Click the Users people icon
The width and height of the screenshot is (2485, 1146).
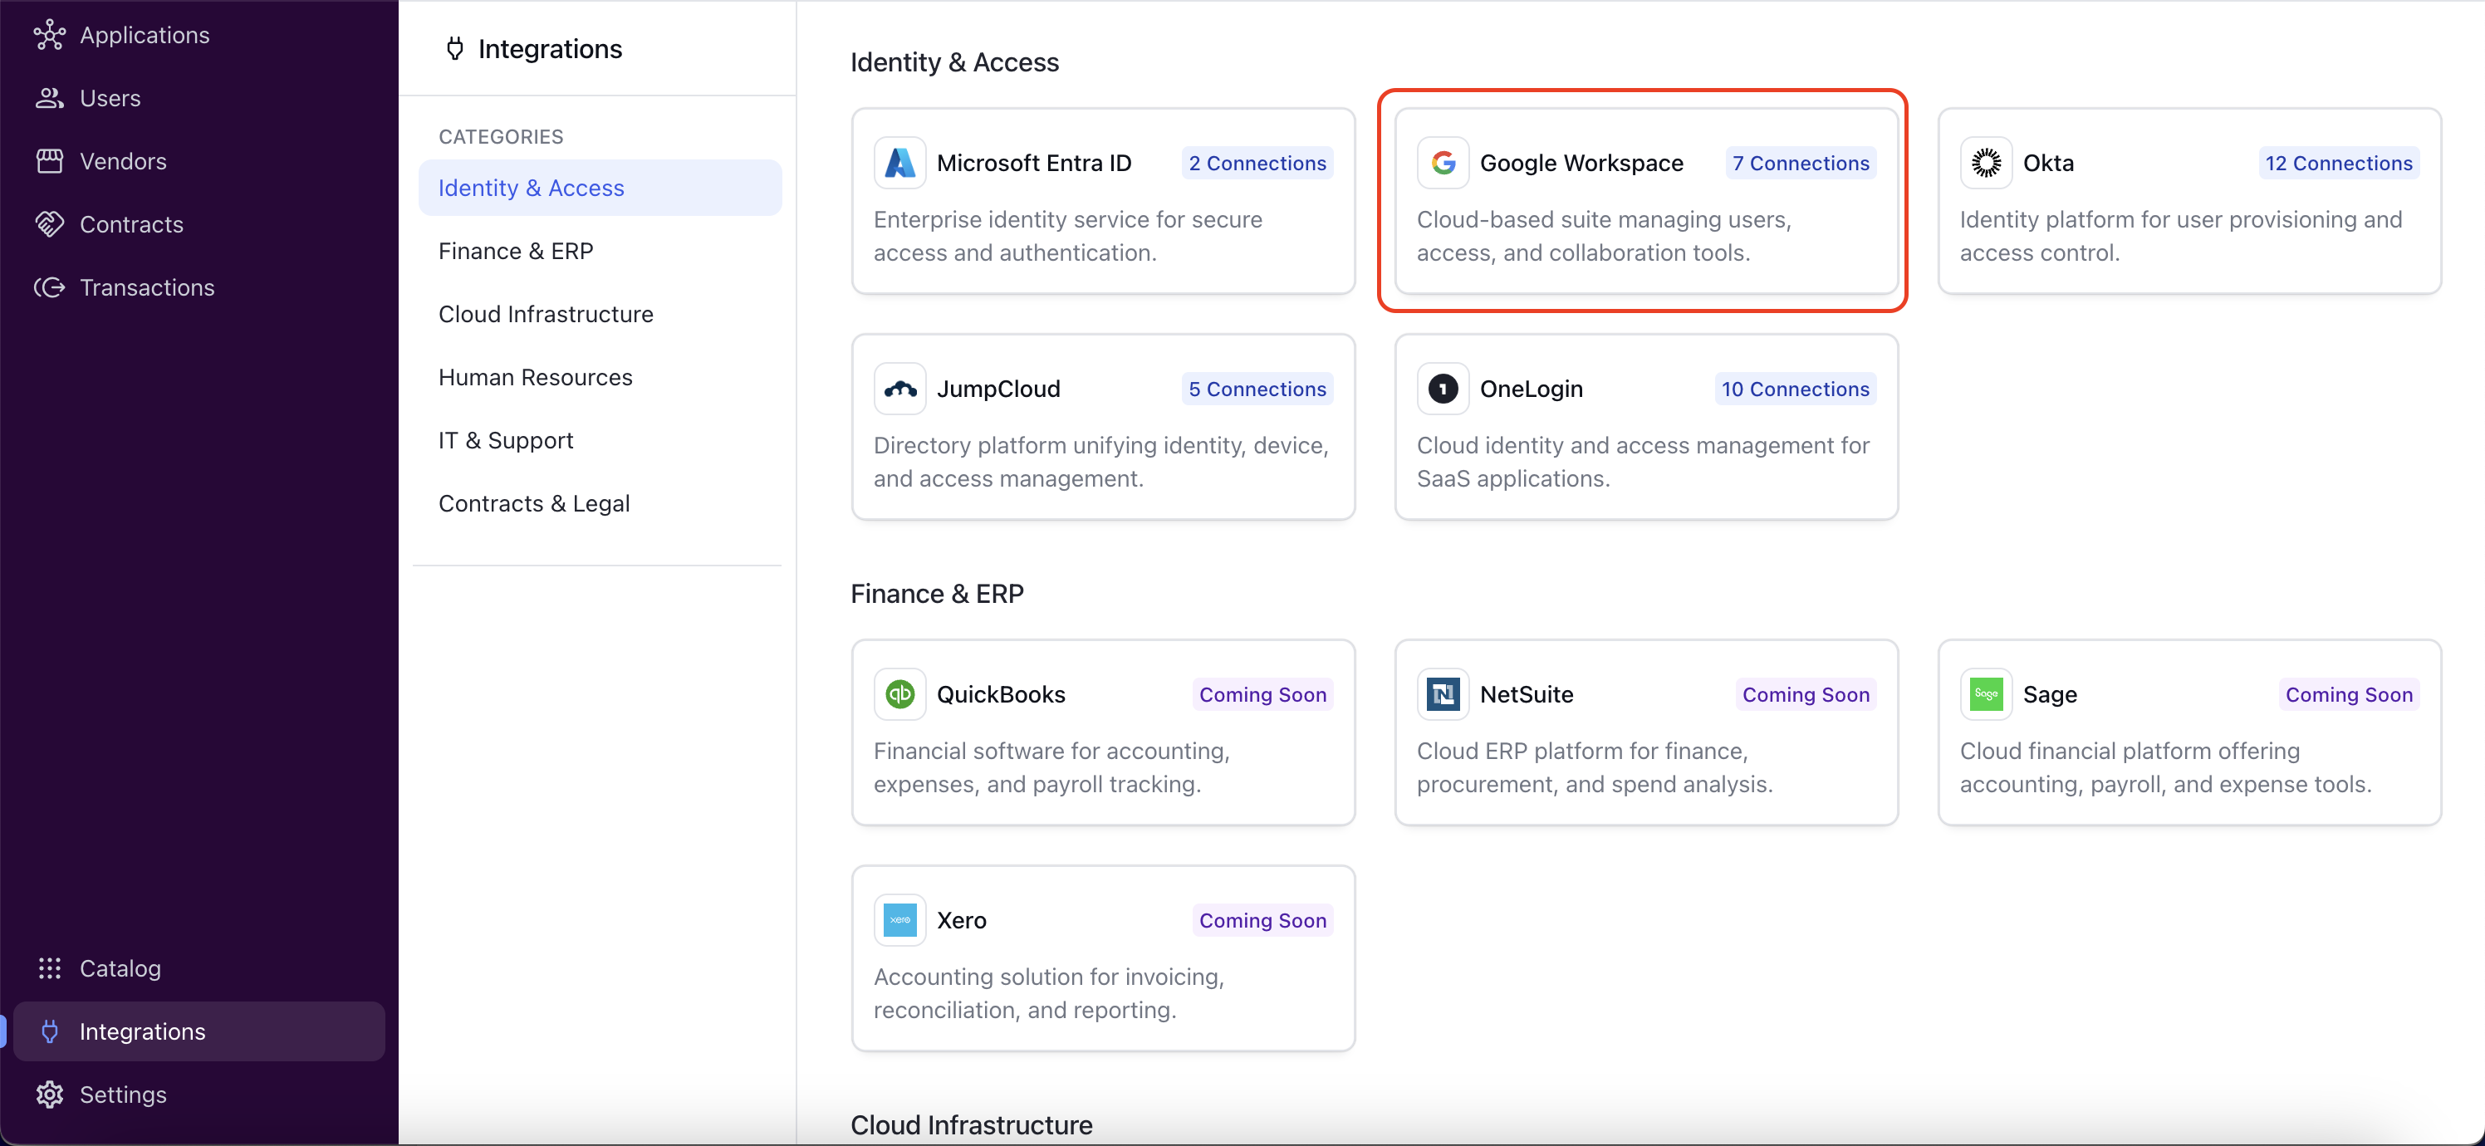tap(49, 97)
